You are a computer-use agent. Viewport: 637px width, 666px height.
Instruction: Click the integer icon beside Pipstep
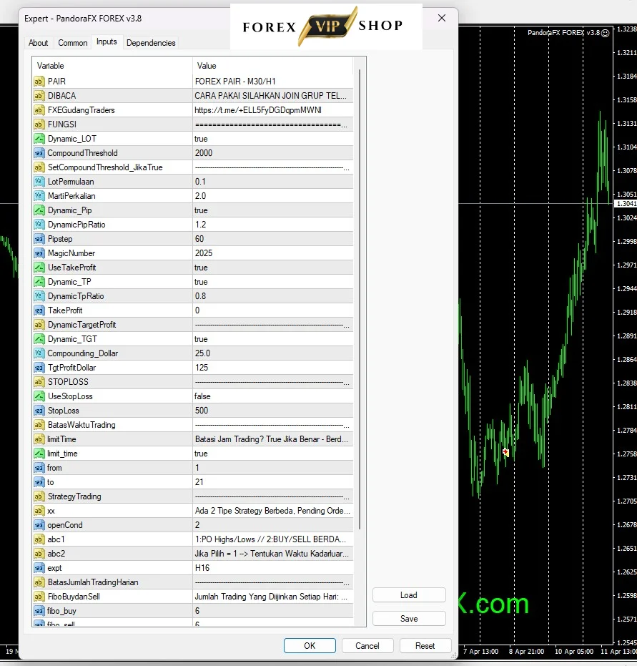(39, 239)
